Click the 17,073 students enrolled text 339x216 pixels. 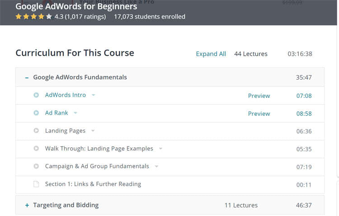pos(150,17)
